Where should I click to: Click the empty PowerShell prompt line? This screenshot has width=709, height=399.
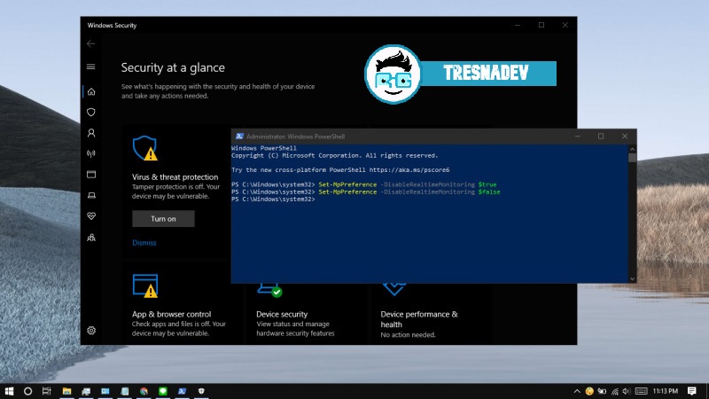click(x=273, y=199)
